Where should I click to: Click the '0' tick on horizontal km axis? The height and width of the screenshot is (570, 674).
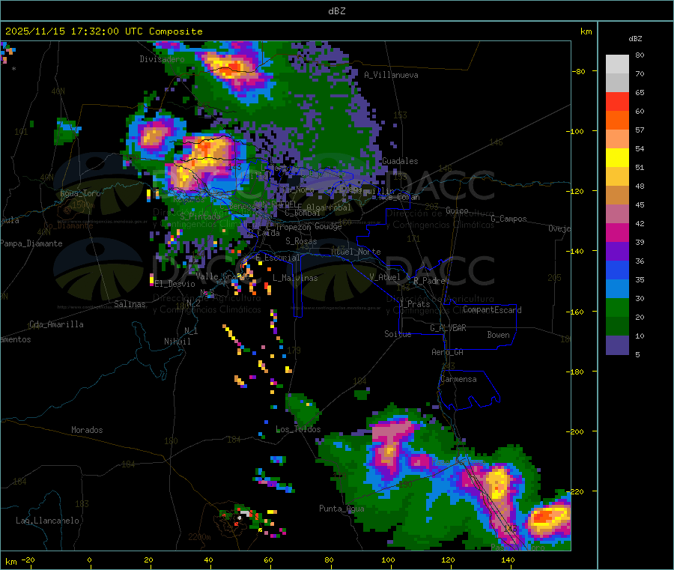point(89,560)
